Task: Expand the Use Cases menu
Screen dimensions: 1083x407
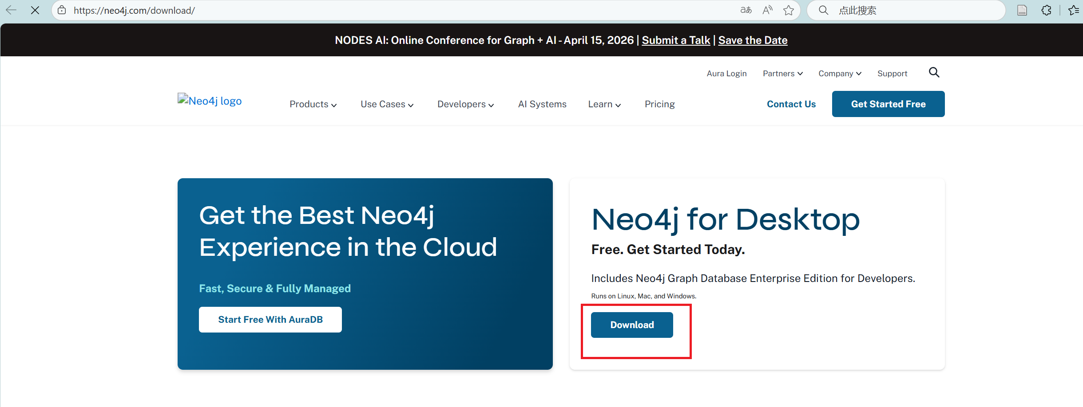Action: 387,104
